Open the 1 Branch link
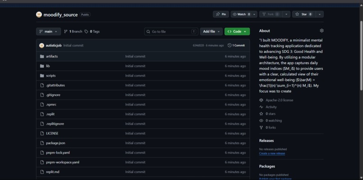 point(73,31)
